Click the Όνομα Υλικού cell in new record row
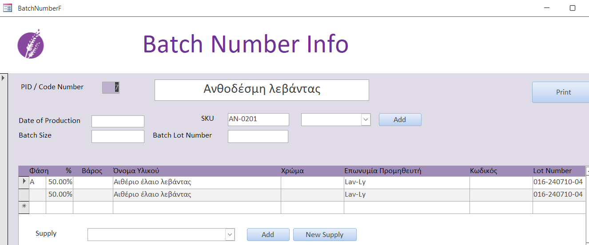This screenshot has width=589, height=245. click(x=197, y=207)
